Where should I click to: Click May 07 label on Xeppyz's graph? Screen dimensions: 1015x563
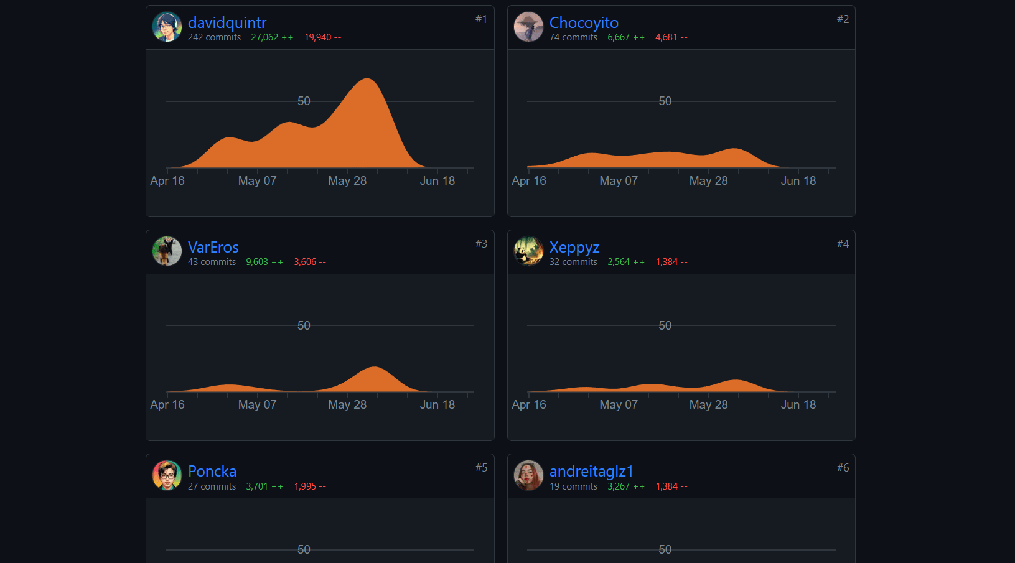click(619, 405)
